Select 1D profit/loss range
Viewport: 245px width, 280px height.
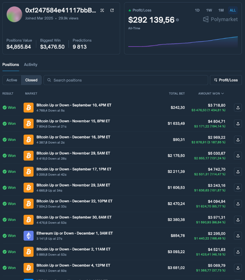pyautogui.click(x=197, y=10)
